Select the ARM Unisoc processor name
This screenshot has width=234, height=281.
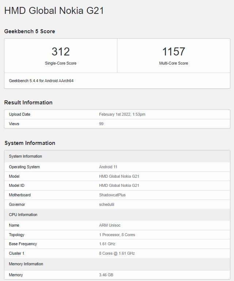point(110,225)
